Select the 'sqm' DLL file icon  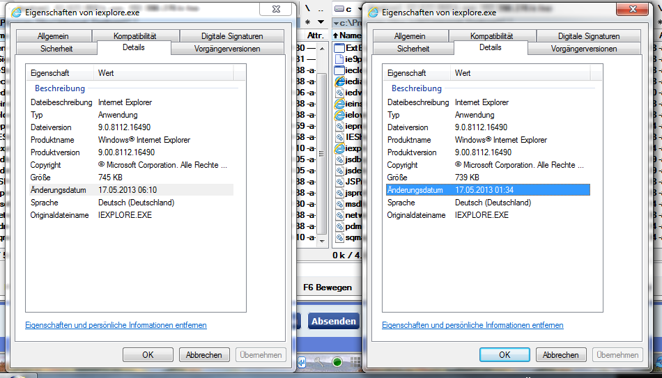click(x=339, y=237)
